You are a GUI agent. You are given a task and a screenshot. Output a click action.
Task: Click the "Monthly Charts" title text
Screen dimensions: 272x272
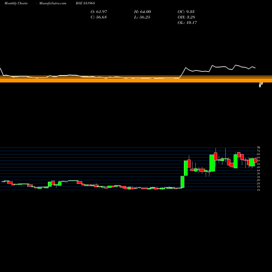point(16,3)
